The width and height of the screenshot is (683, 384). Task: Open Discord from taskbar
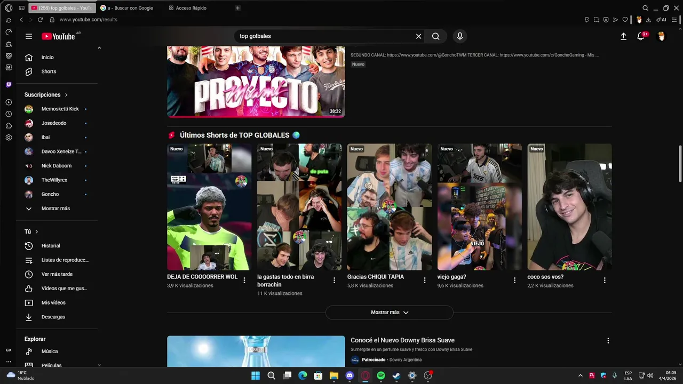[350, 375]
